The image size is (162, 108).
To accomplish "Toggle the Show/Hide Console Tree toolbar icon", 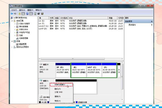I will 23,14.
